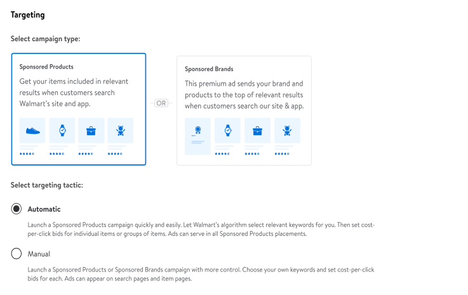
Task: Select the Automatic targeting radio button
Action: click(x=17, y=209)
